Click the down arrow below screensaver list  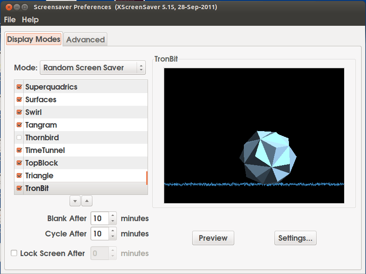75,201
